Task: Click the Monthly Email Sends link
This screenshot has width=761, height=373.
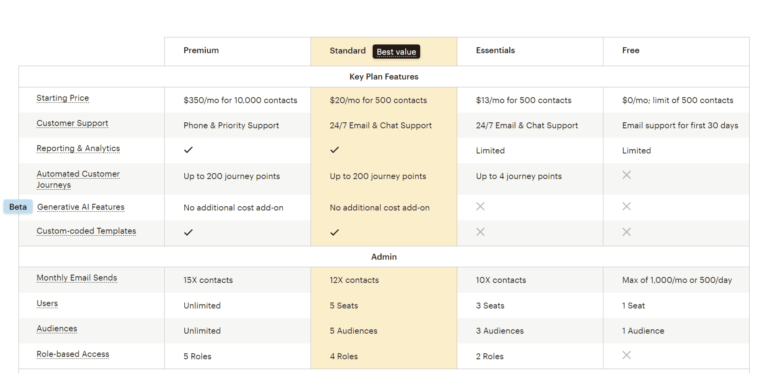Action: pyautogui.click(x=77, y=278)
